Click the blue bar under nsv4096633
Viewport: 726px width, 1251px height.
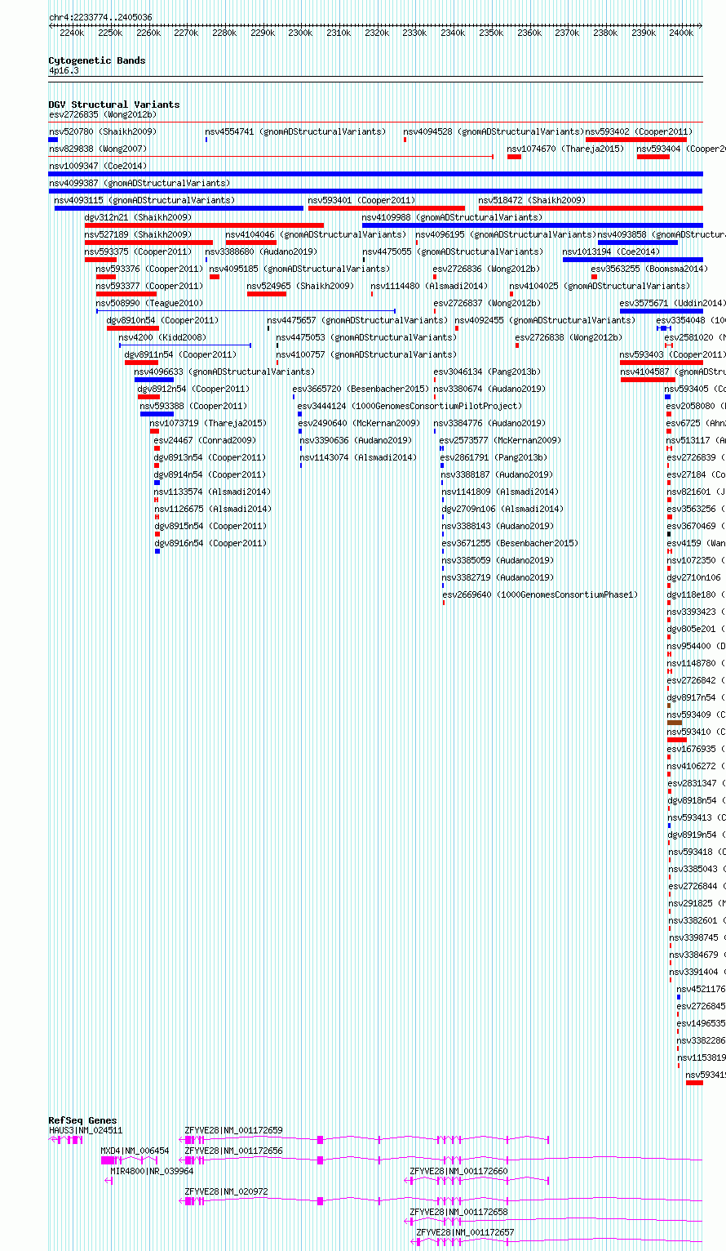point(154,380)
